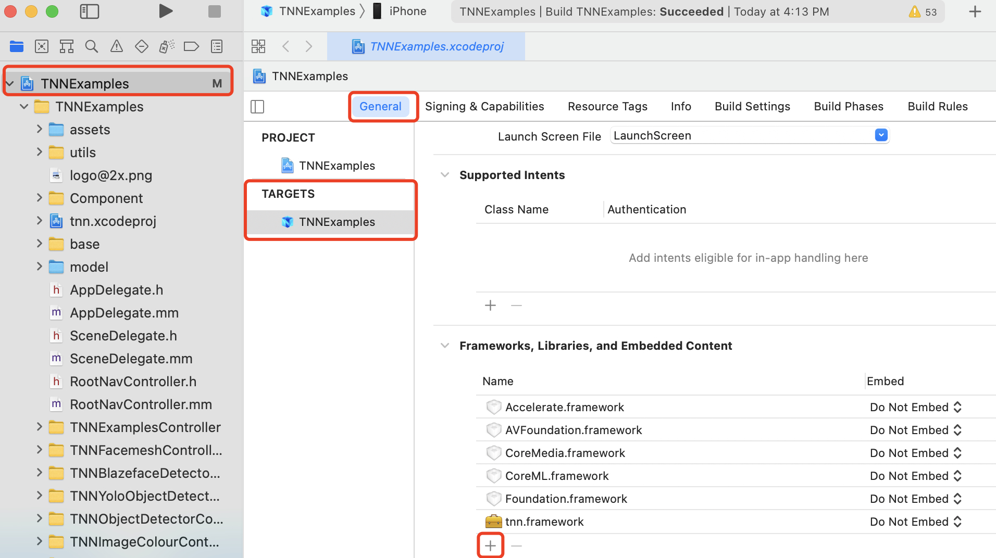The height and width of the screenshot is (558, 996).
Task: Stop the running build
Action: (215, 11)
